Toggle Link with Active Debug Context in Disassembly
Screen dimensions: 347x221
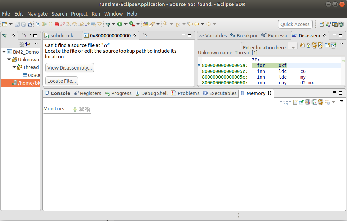point(315,45)
